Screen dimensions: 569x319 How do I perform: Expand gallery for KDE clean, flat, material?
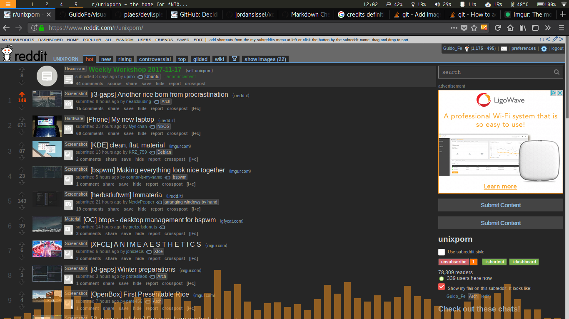(68, 155)
